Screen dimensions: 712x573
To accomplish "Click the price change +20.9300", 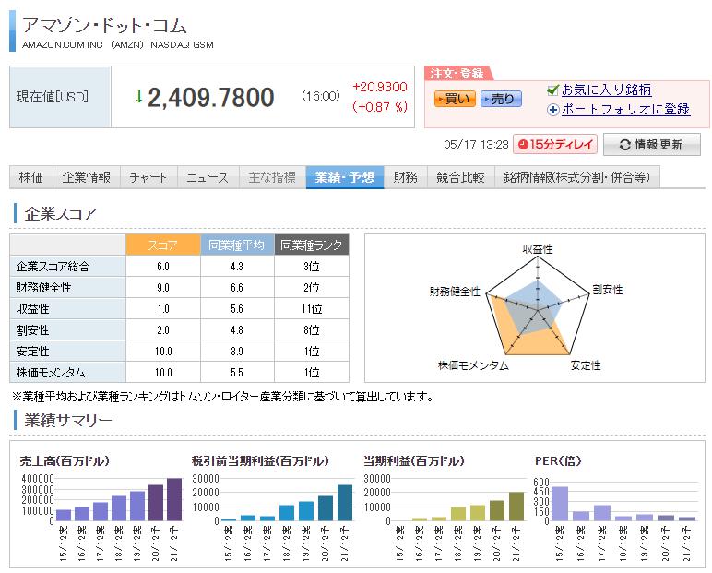I will click(x=380, y=87).
